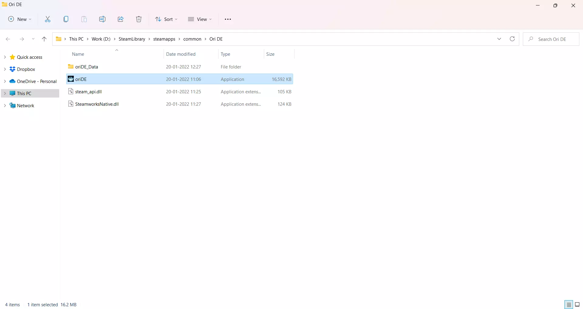Viewport: 583px width, 309px height.
Task: Click the Copy icon in toolbar
Action: (66, 19)
